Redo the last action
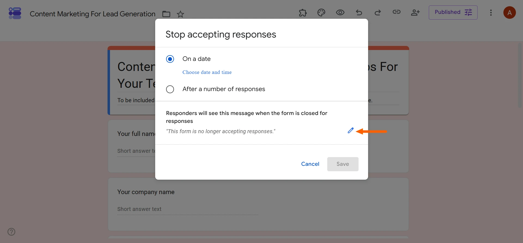The image size is (523, 243). pos(378,13)
